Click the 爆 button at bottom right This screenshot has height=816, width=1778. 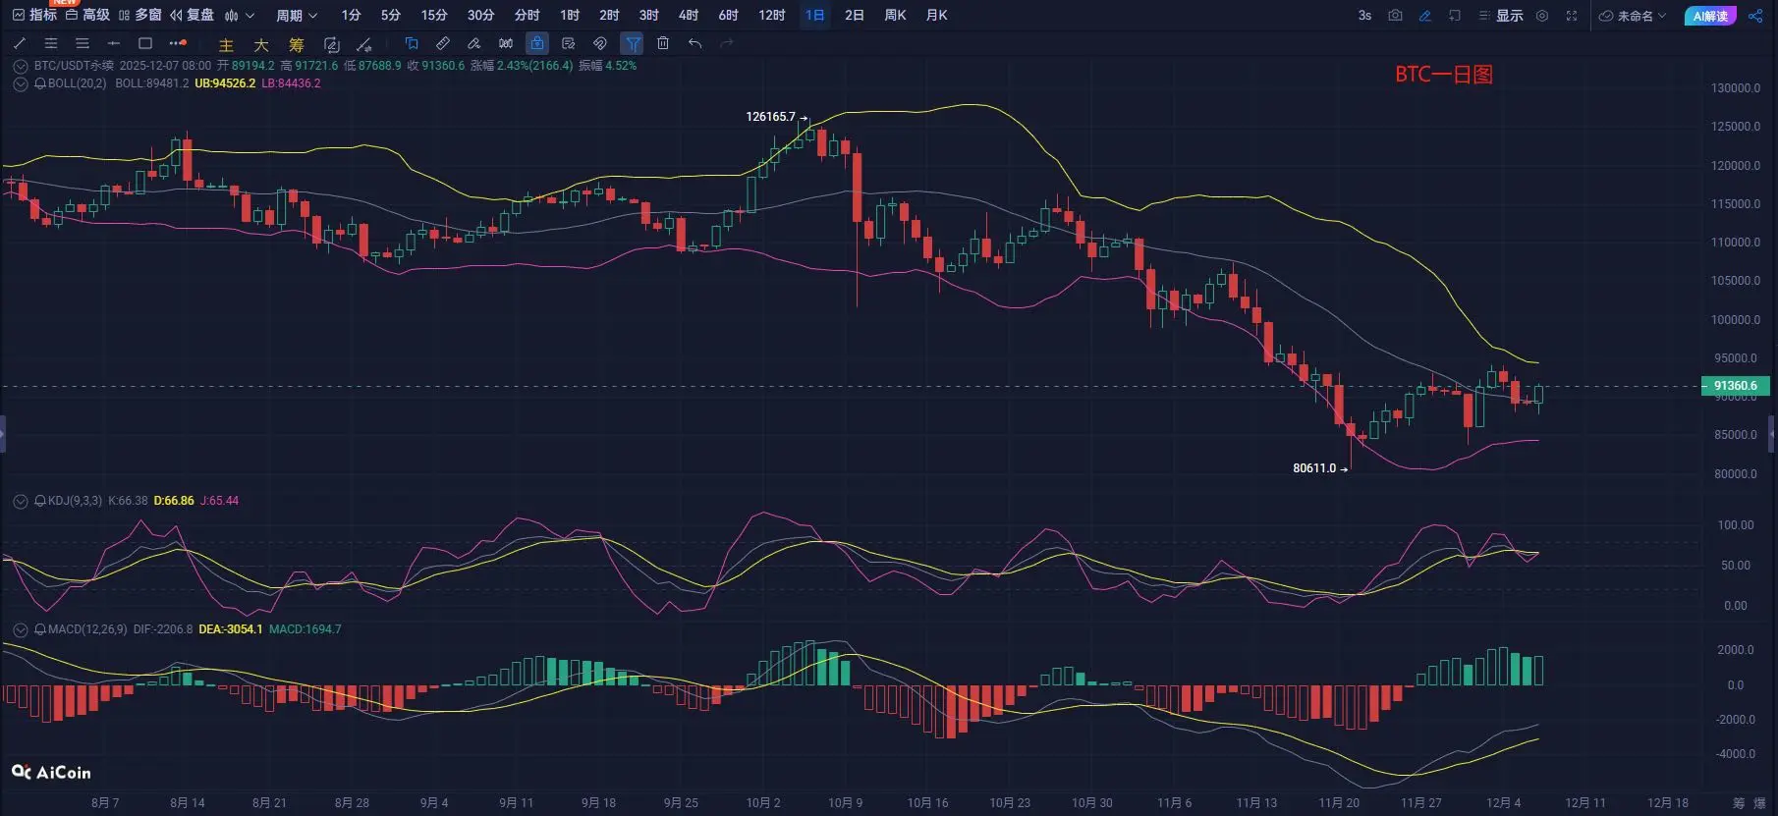(x=1760, y=803)
